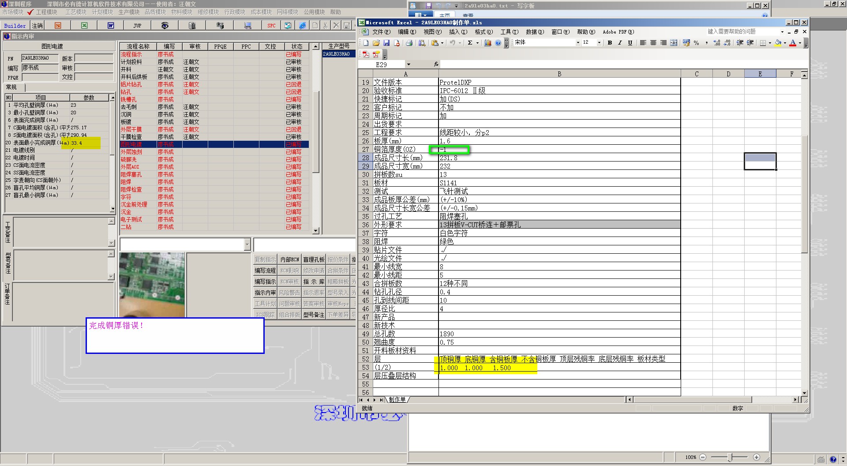Click Excel's Save diskette icon
This screenshot has width=847, height=466.
(x=386, y=43)
